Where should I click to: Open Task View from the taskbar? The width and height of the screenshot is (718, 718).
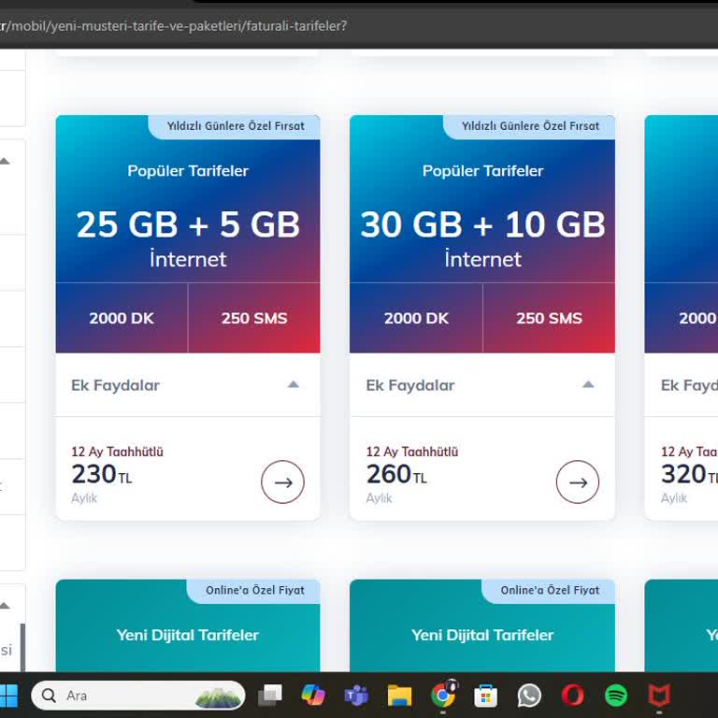pyautogui.click(x=269, y=696)
